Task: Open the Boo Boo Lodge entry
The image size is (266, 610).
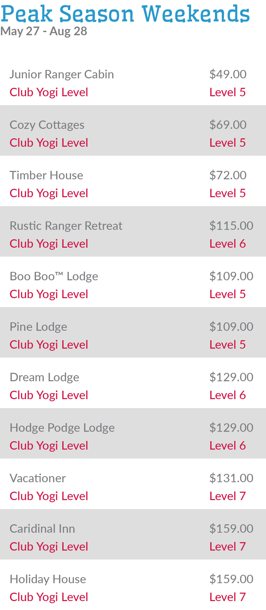Action: (54, 276)
